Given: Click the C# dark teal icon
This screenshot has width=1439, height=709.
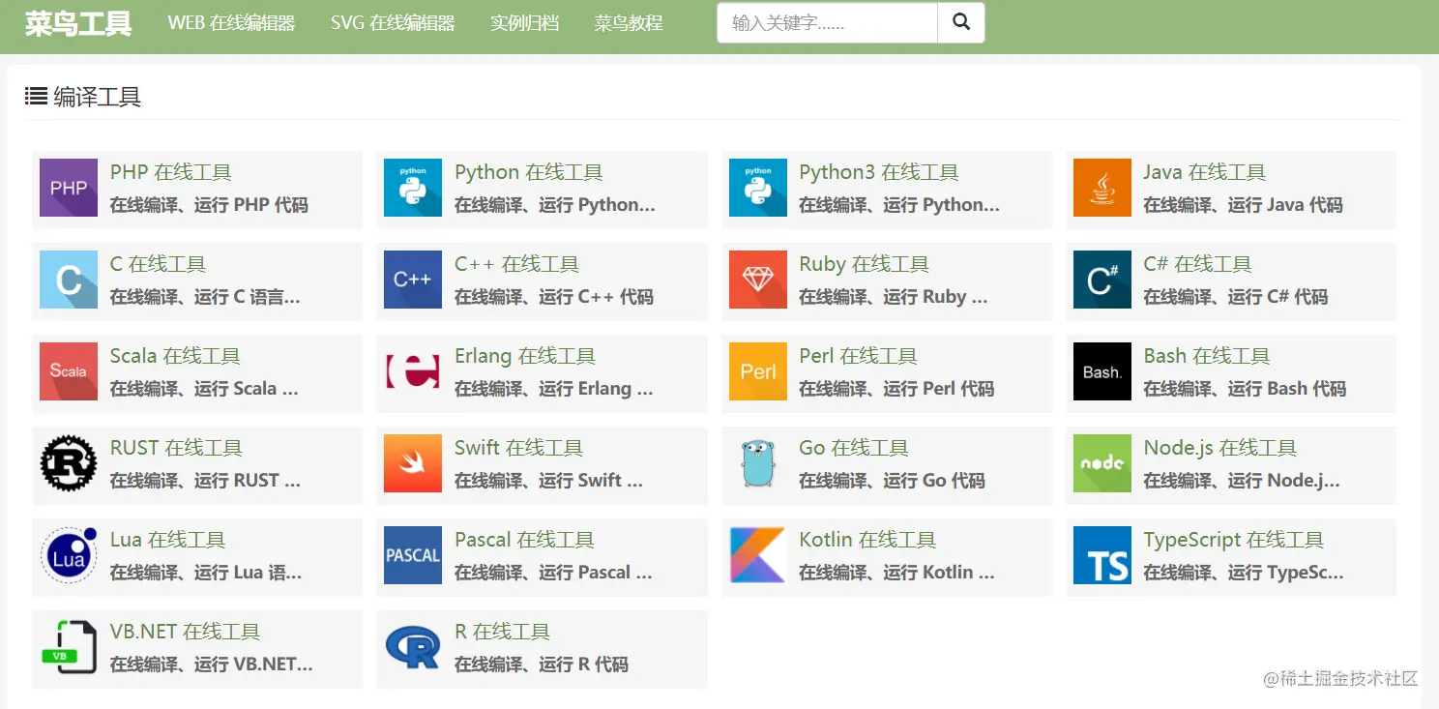Looking at the screenshot, I should 1102,280.
